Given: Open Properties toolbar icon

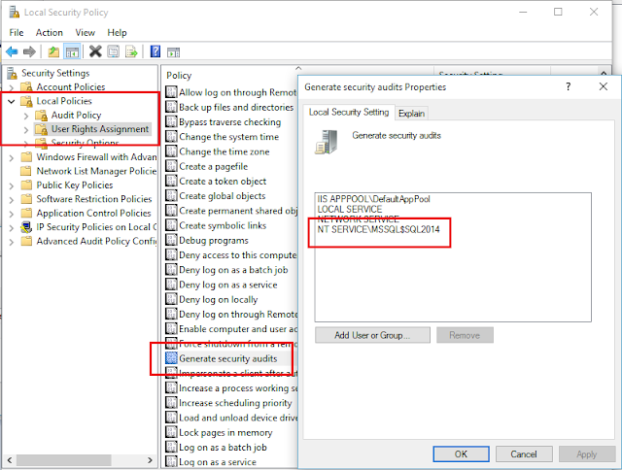Looking at the screenshot, I should click(114, 51).
